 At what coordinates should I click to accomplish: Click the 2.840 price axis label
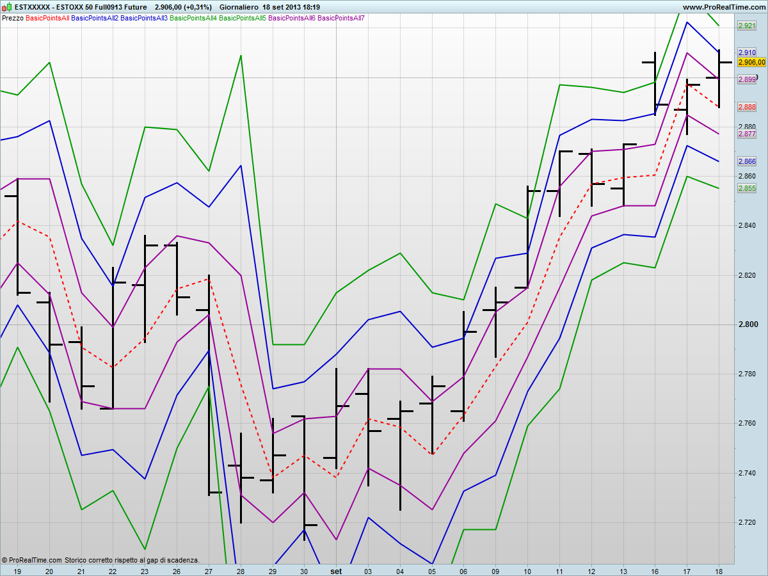click(748, 225)
